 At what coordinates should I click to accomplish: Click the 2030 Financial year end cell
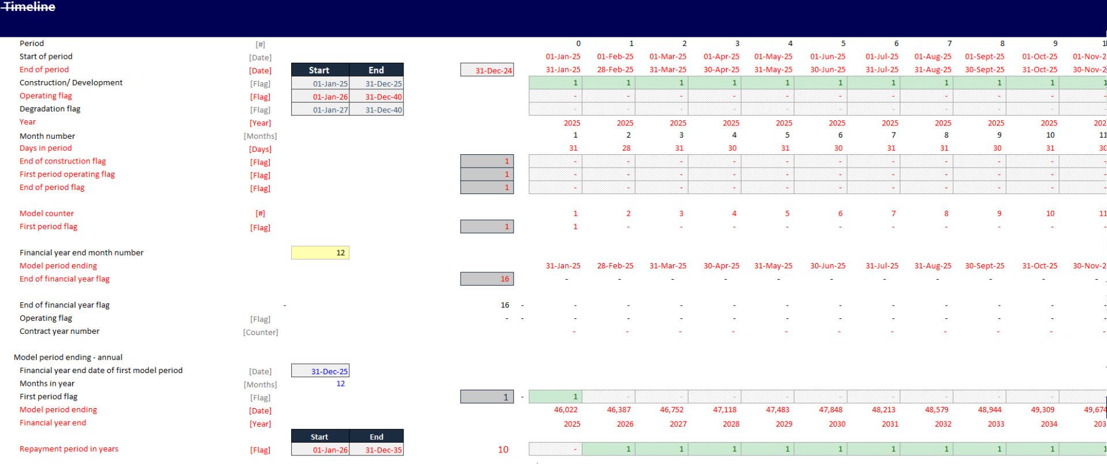tap(837, 424)
